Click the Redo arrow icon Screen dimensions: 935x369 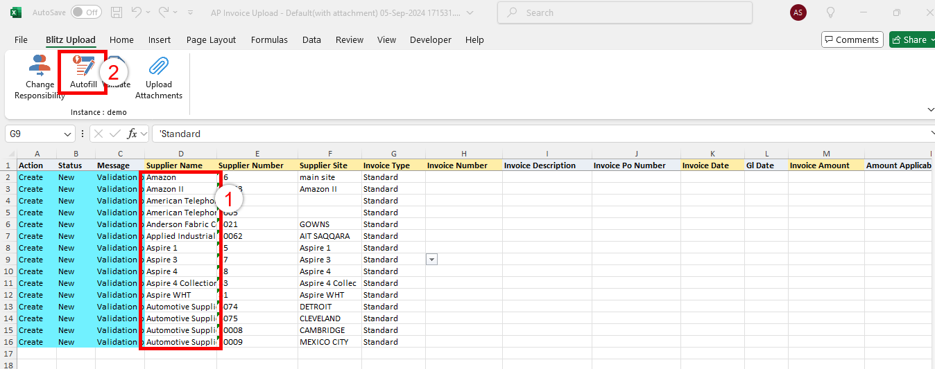pos(164,12)
